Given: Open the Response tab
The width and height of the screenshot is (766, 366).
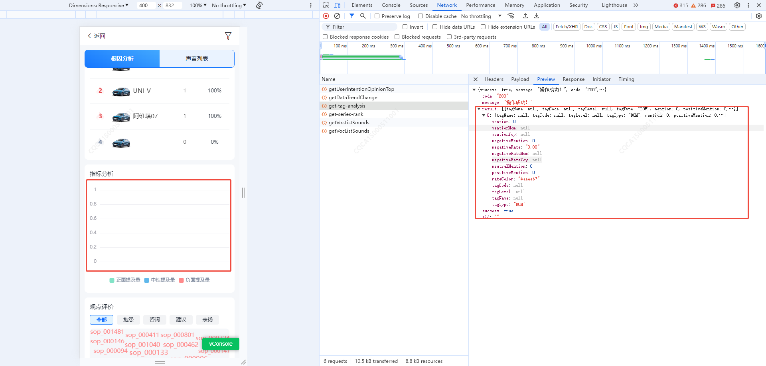Looking at the screenshot, I should (x=573, y=79).
